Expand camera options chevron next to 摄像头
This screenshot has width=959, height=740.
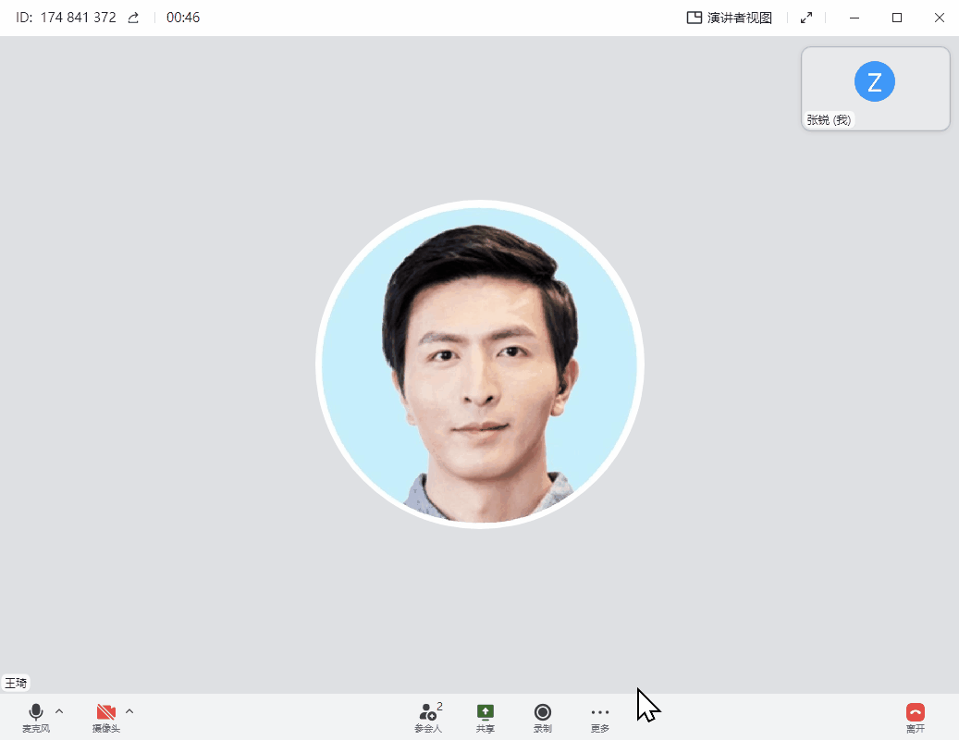point(129,711)
